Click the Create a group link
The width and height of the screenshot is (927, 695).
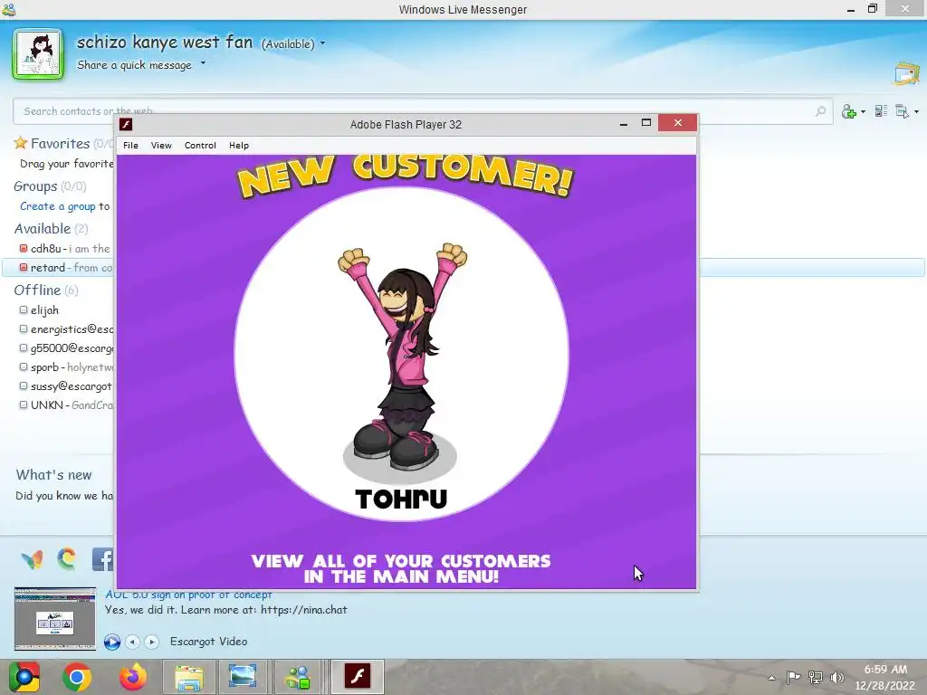57,206
